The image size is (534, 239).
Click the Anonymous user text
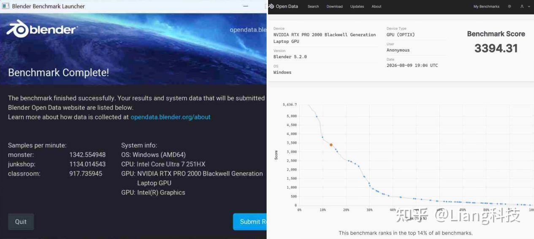point(398,50)
